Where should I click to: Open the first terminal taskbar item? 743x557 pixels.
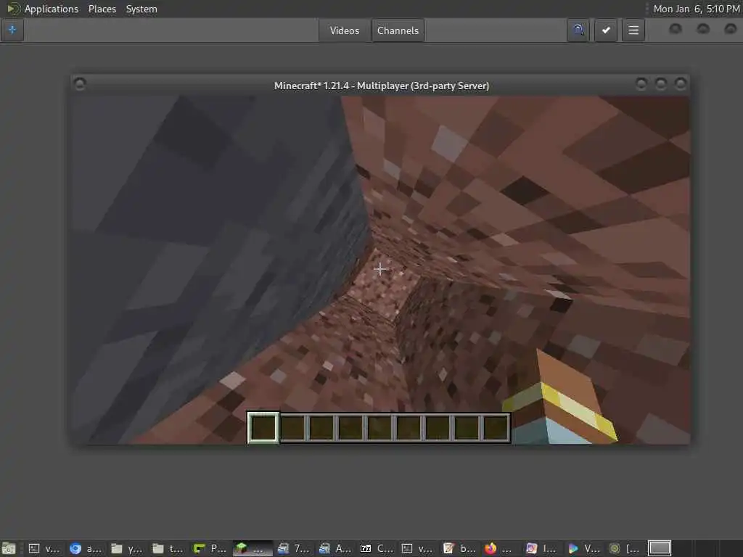pos(44,548)
